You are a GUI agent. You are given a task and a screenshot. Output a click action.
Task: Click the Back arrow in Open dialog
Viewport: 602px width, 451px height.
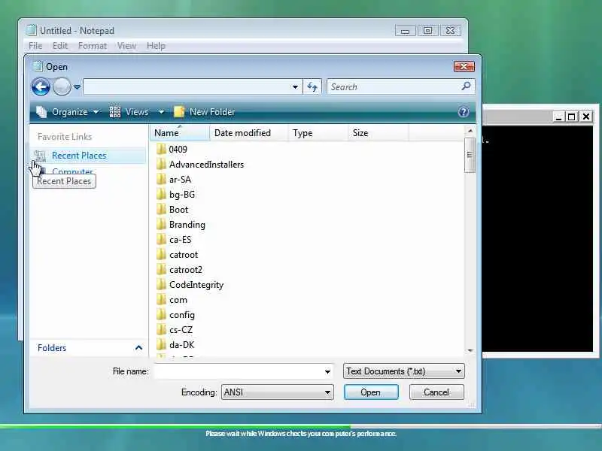(41, 86)
